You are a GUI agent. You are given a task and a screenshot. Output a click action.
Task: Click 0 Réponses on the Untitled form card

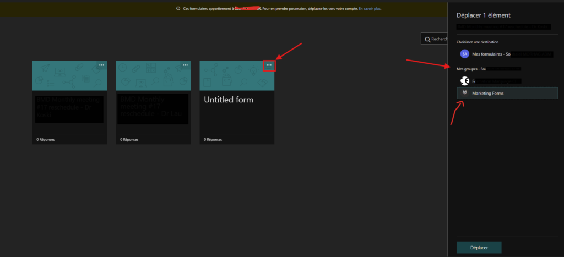click(x=213, y=140)
